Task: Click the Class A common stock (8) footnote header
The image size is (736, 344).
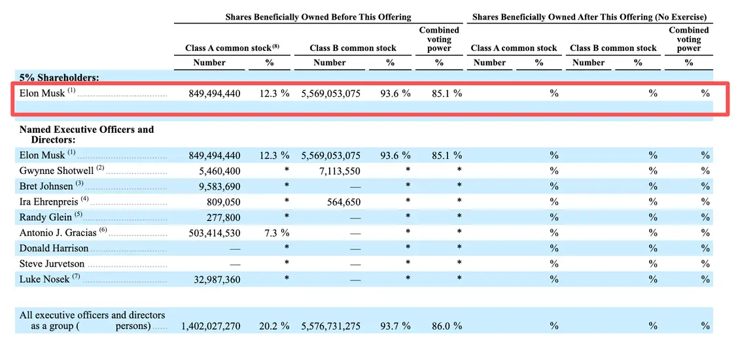Action: pos(232,48)
